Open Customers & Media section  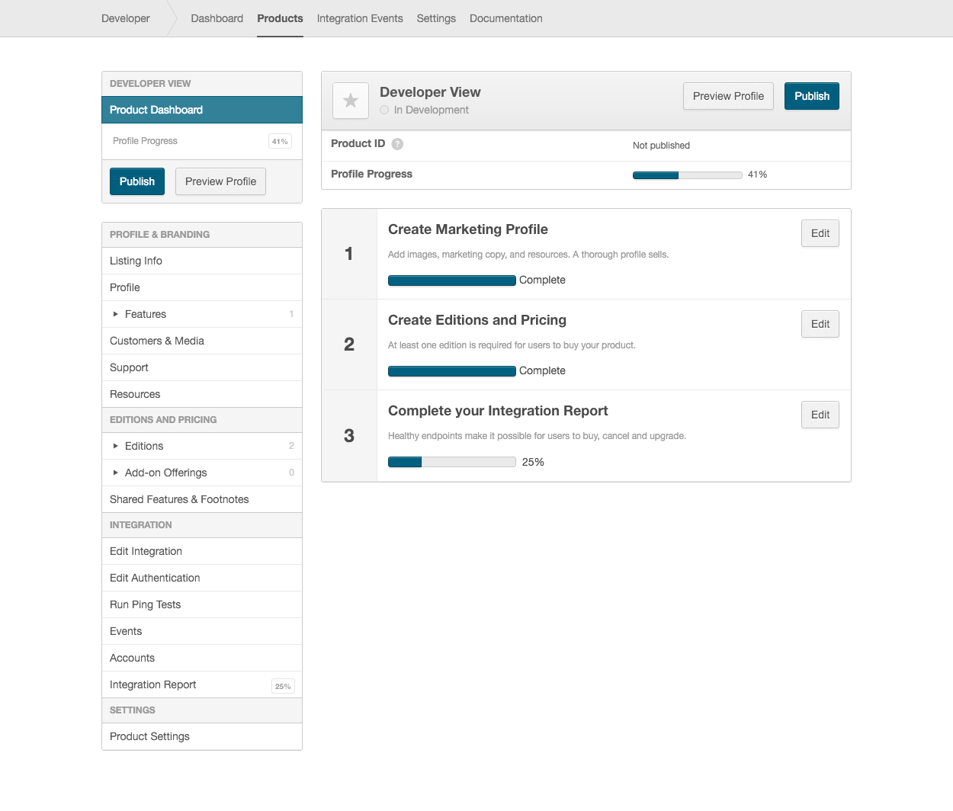202,341
